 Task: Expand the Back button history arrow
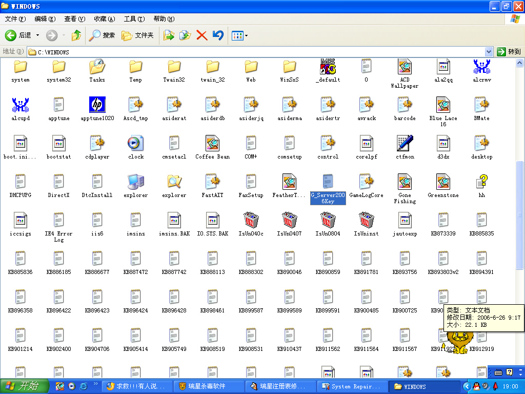click(37, 35)
